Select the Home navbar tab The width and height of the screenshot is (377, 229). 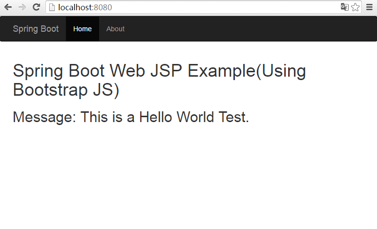(83, 29)
